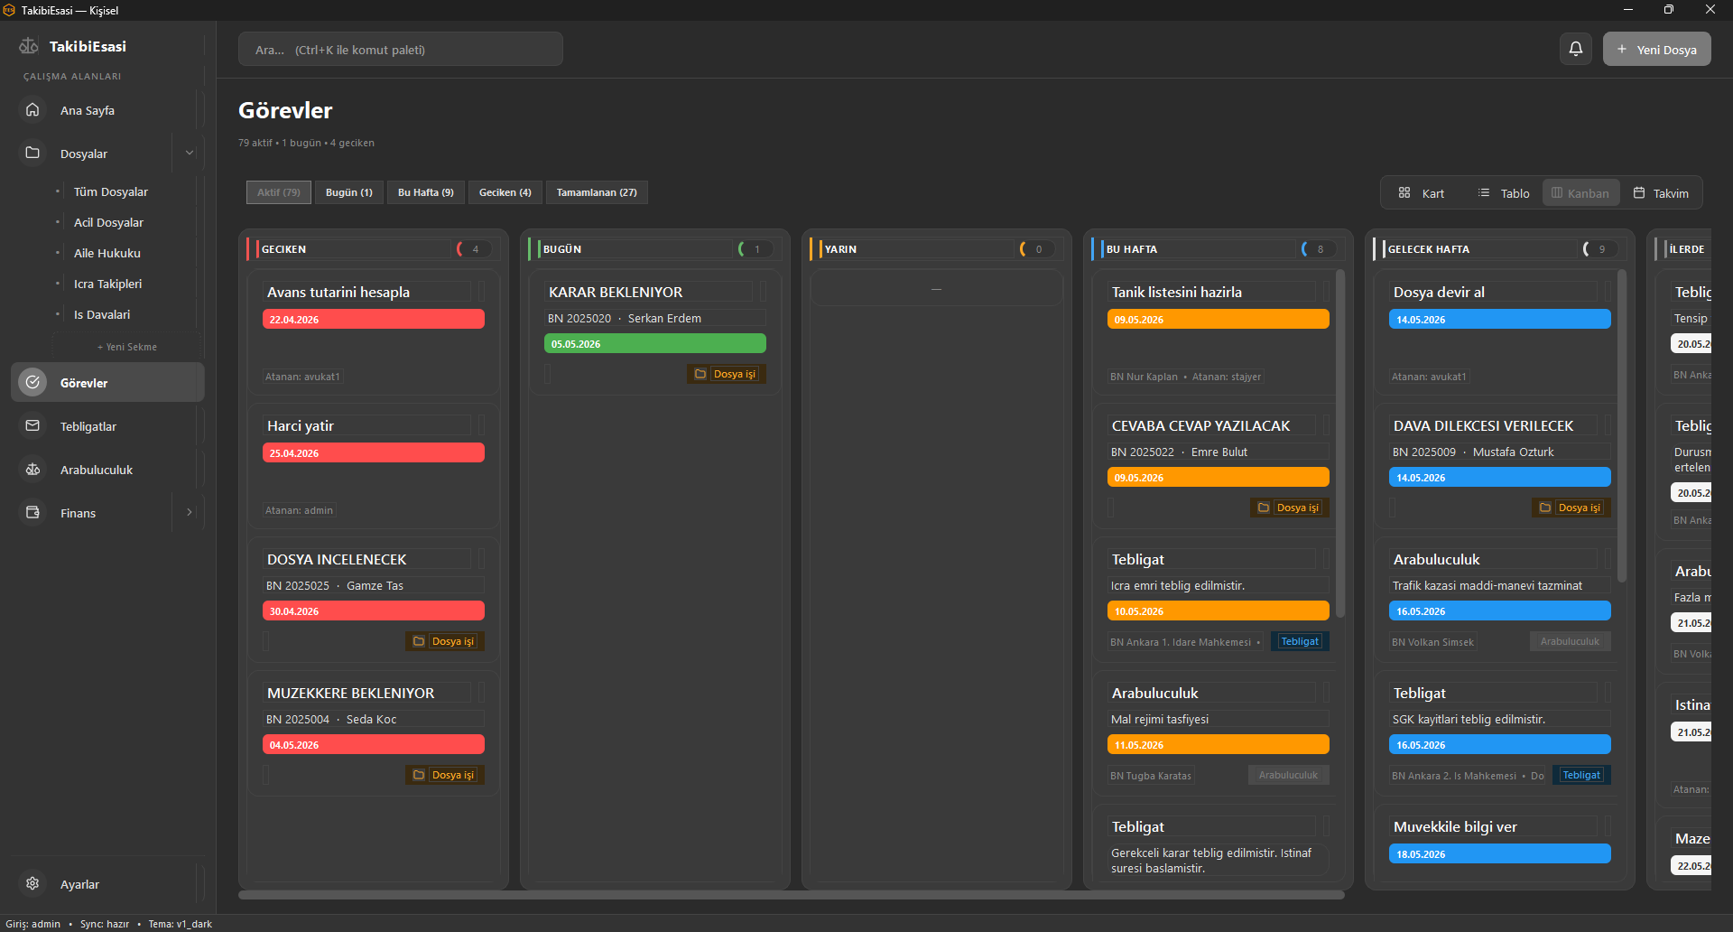Select the Bu Hafta (9) filter tab
Image resolution: width=1733 pixels, height=932 pixels.
click(x=426, y=192)
